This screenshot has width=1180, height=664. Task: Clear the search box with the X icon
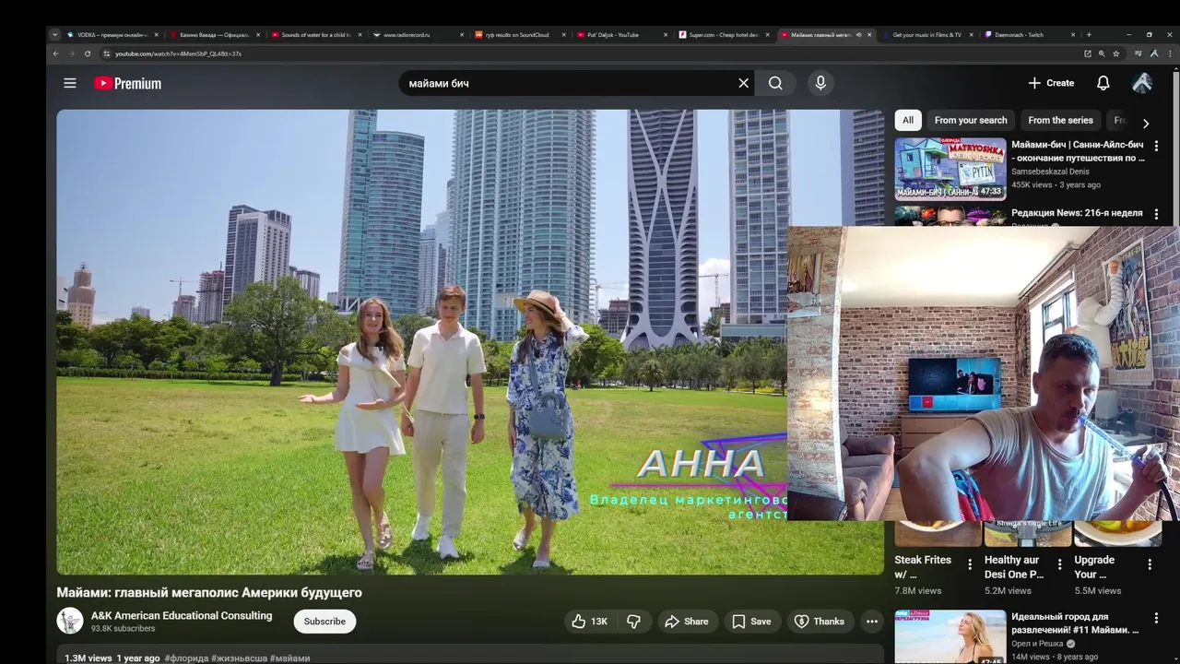click(744, 83)
